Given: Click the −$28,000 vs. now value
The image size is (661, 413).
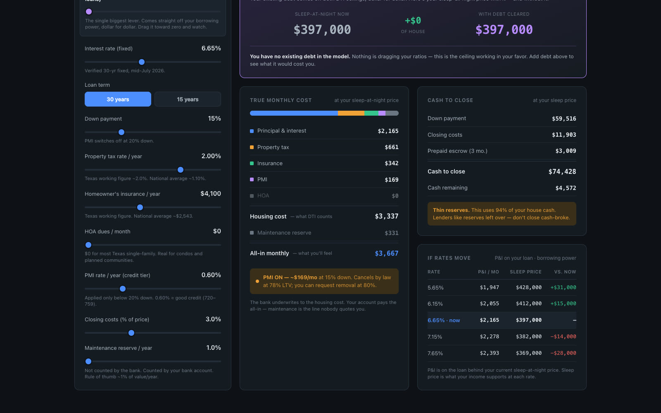Looking at the screenshot, I should point(563,353).
